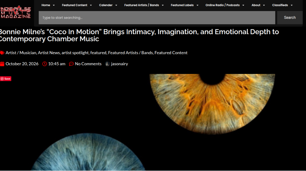Open the Artist News category link
Image resolution: width=306 pixels, height=171 pixels.
(x=49, y=53)
